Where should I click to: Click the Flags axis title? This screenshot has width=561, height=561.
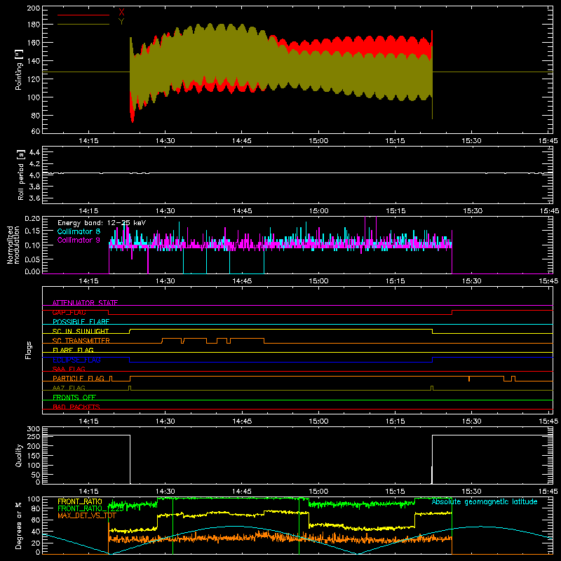pos(29,350)
